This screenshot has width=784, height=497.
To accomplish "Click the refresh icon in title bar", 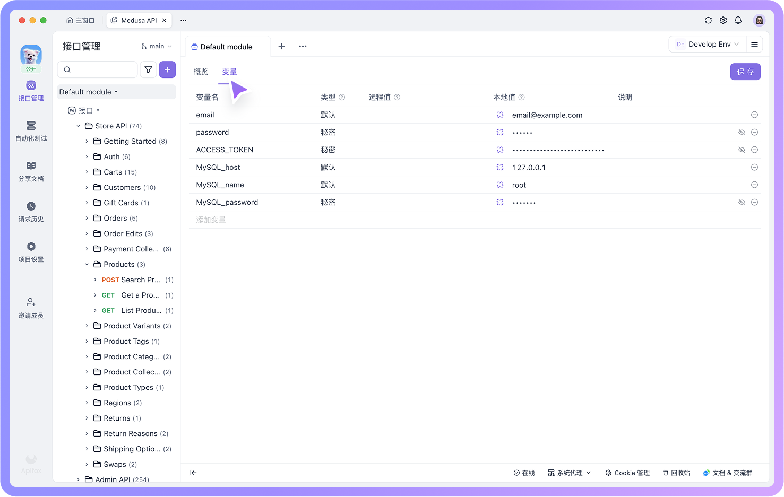I will coord(708,20).
